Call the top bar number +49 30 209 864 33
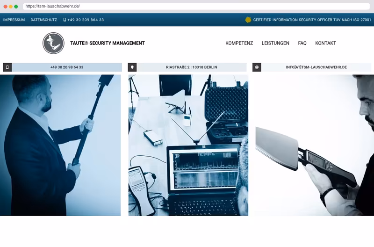 [86, 20]
